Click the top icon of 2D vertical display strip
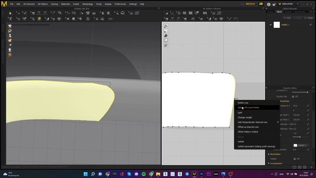 (166, 26)
